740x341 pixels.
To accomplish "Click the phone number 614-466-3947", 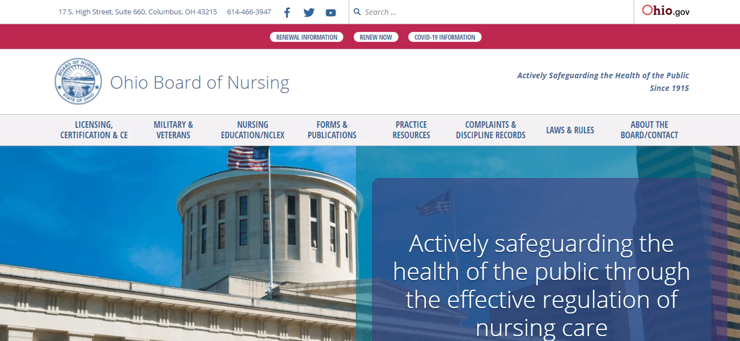I will pos(249,12).
